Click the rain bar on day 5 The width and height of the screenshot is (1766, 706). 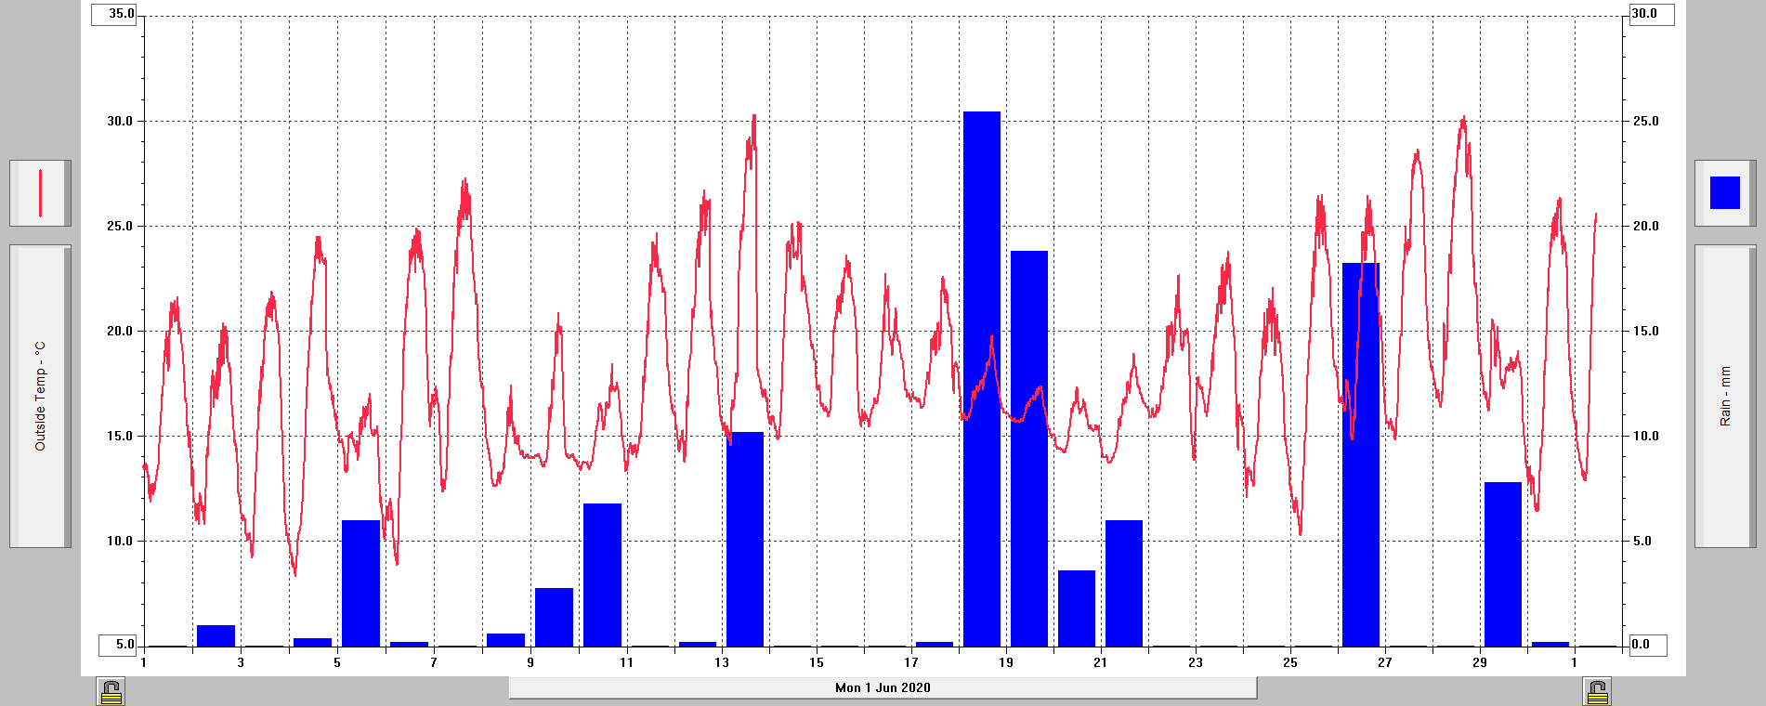coord(361,583)
